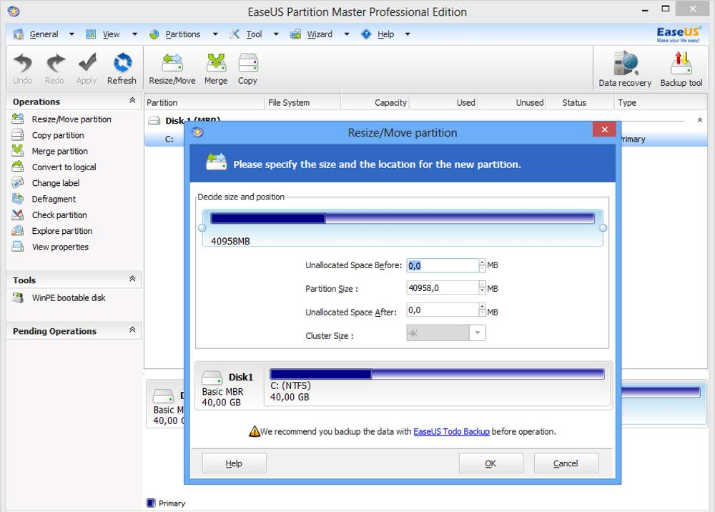This screenshot has width=715, height=512.
Task: Open the Partitions menu
Action: tap(183, 34)
